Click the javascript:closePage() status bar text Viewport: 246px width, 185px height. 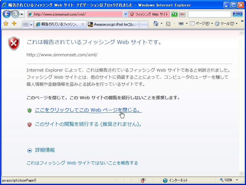[19, 180]
